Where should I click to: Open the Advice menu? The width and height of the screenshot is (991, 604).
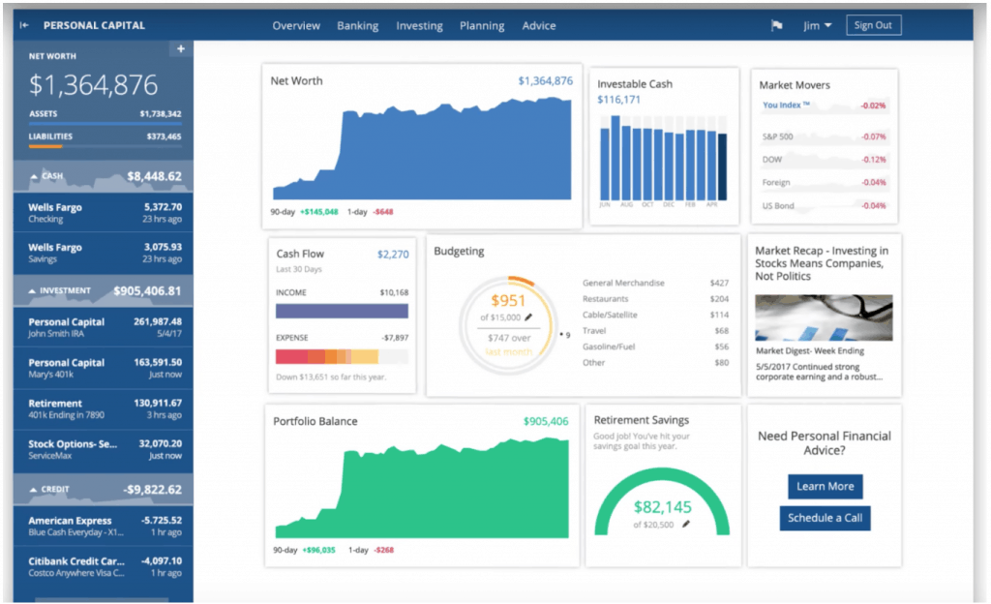(538, 26)
